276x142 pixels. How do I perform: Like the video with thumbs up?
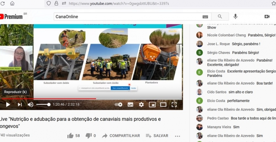(71, 136)
